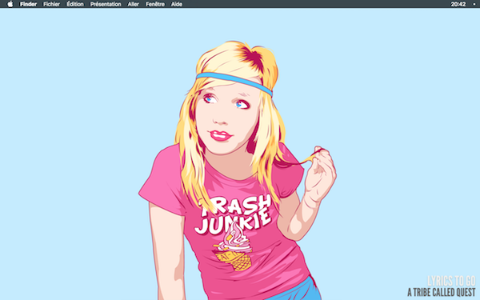Screen dimensions: 480x300
Task: Click the girl's pink lips
Action: coord(220,135)
